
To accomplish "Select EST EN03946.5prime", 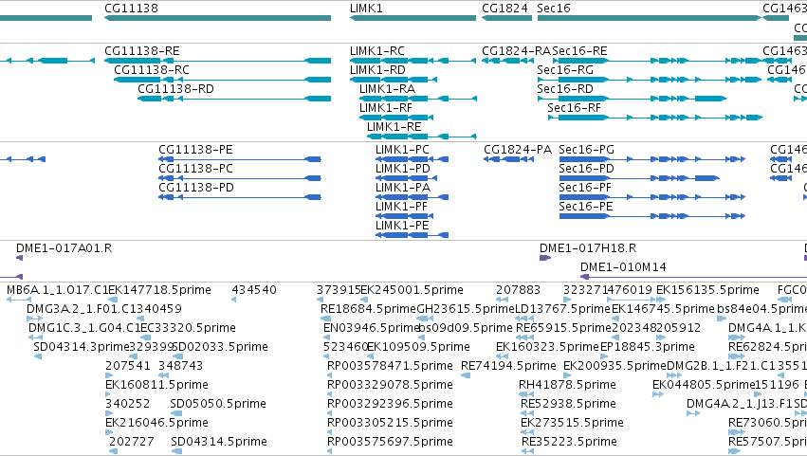I will (x=327, y=337).
